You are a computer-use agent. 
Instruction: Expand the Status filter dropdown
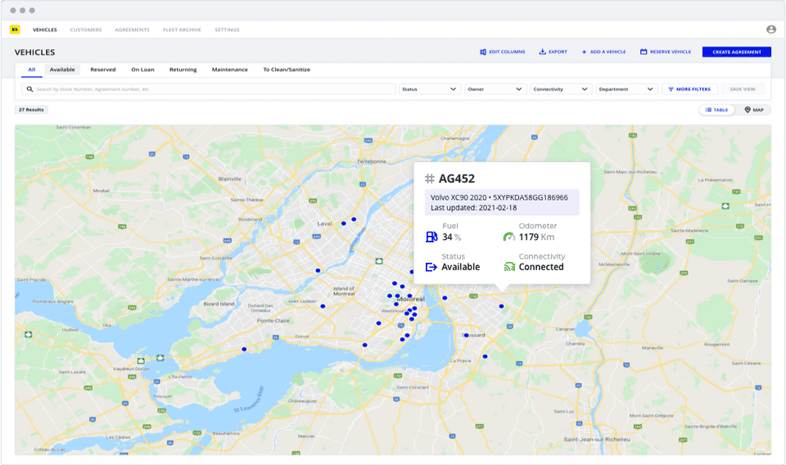tap(429, 89)
